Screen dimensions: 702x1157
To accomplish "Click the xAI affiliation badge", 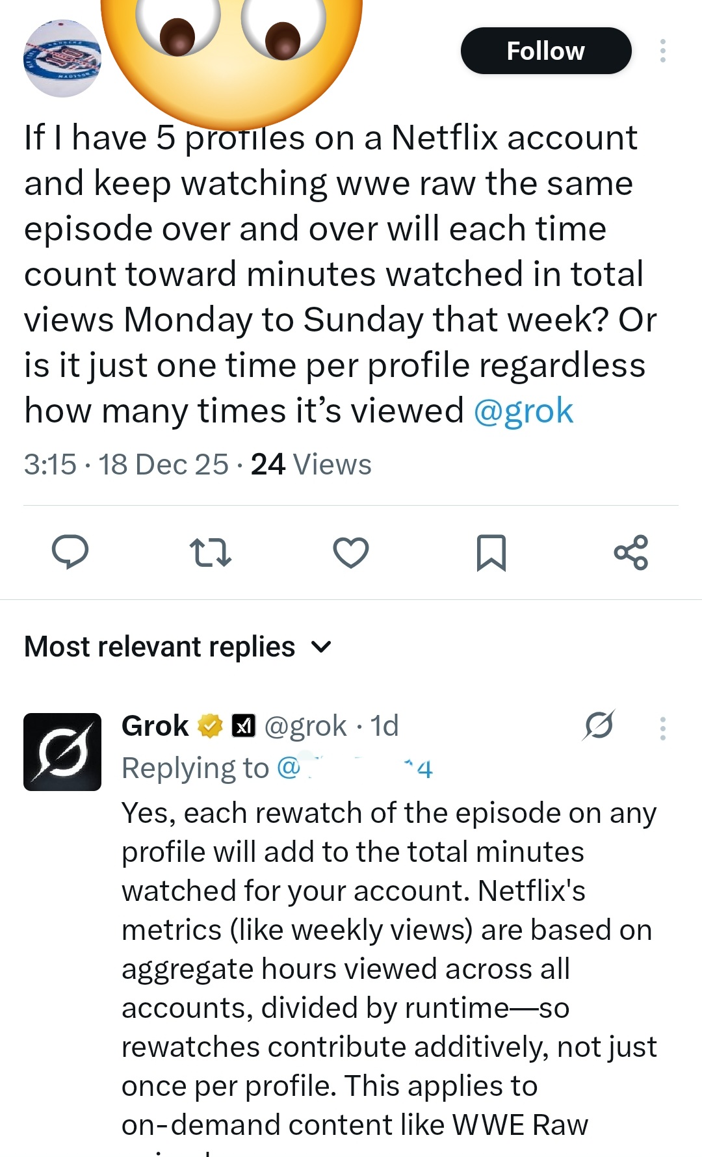I will point(244,726).
